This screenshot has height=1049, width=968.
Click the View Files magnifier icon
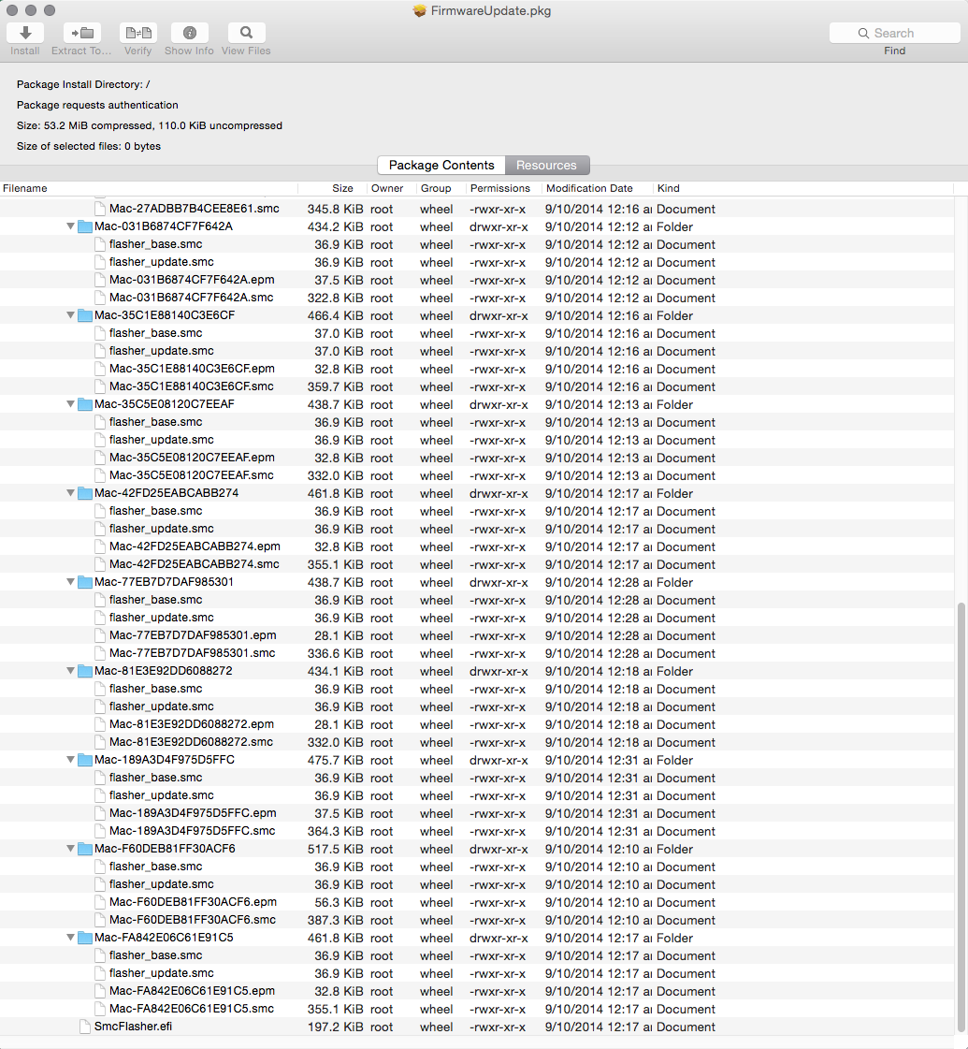point(247,32)
